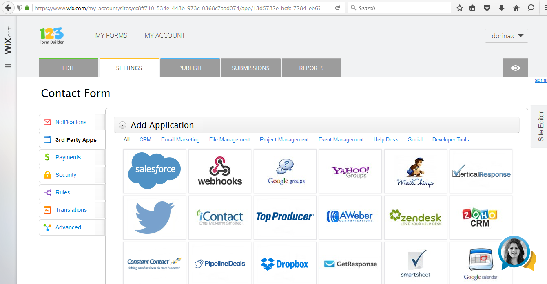Choose the GetResponse app tile
This screenshot has width=547, height=284.
[350, 263]
